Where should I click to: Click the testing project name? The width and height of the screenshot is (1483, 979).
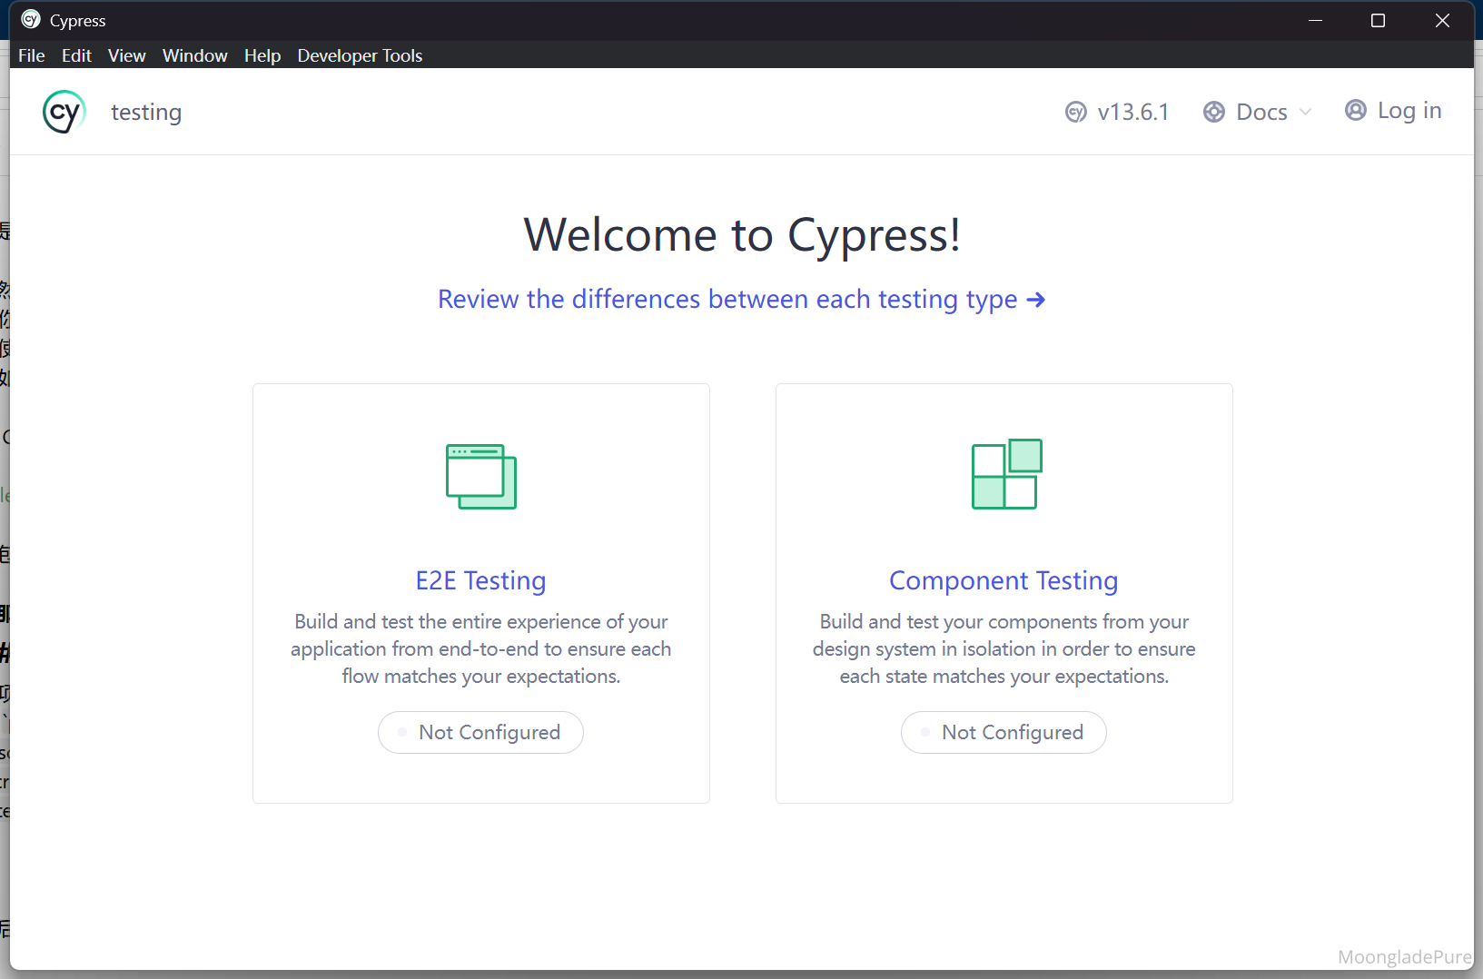tap(146, 112)
